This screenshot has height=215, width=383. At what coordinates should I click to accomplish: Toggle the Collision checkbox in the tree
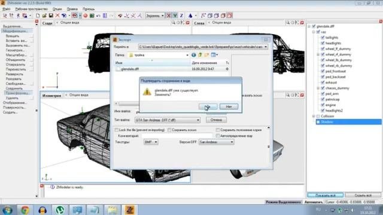(x=318, y=116)
